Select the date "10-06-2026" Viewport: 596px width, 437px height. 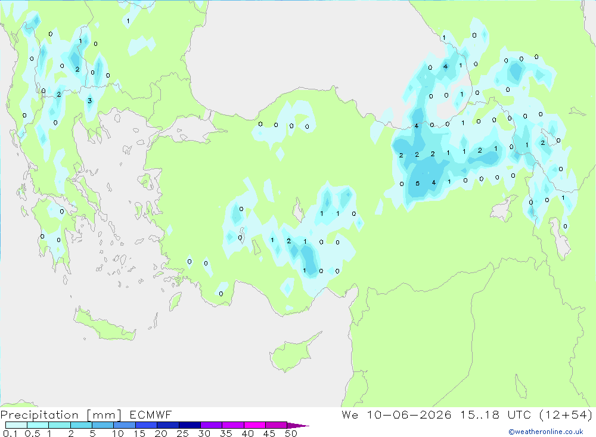[x=409, y=414]
